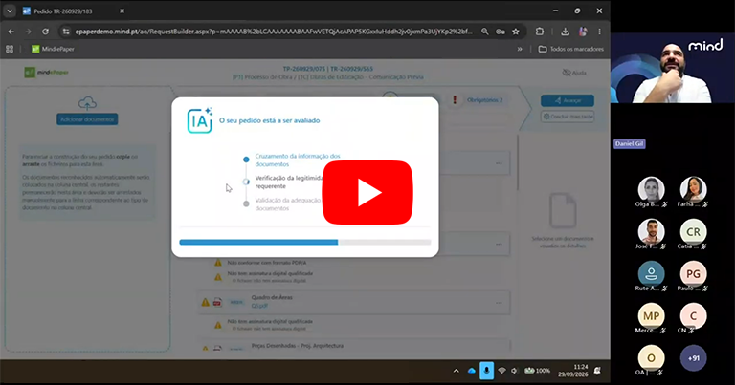Select the CR participant avatar
The width and height of the screenshot is (735, 385).
[x=693, y=231]
